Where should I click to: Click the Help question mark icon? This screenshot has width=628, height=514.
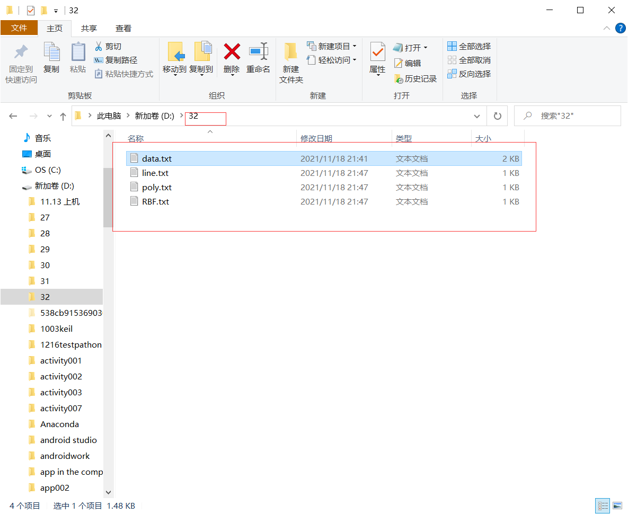pos(621,28)
